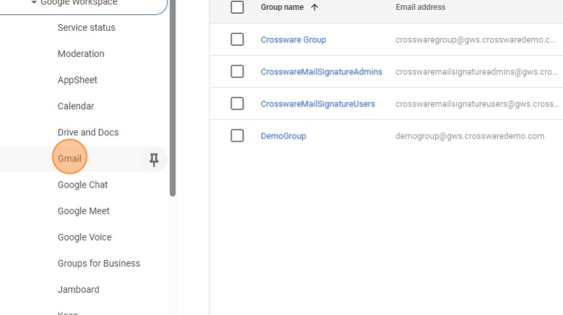Click the sort arrow beside Group name

[x=314, y=8]
